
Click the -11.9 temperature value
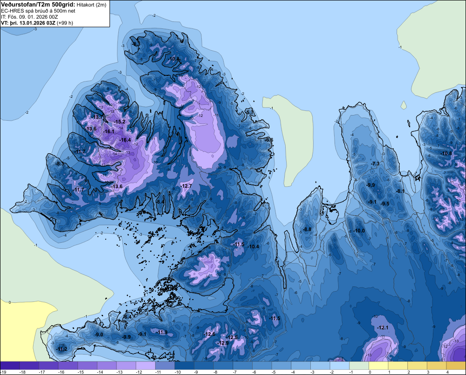click(x=162, y=332)
